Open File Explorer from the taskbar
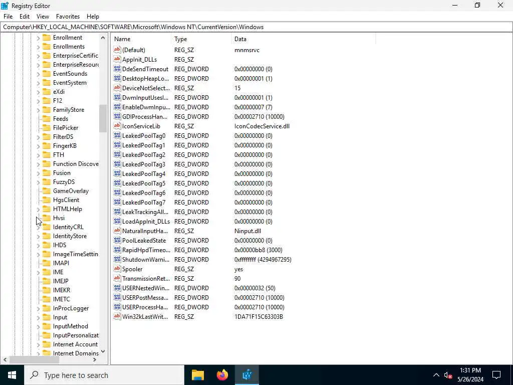 pos(198,375)
